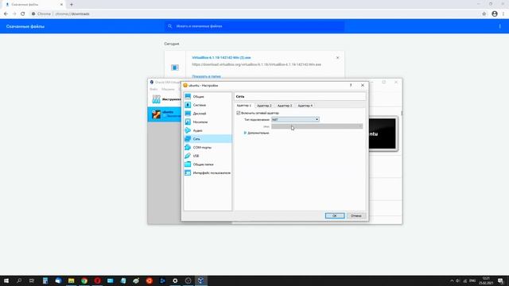Open notification center on taskbar
The height and width of the screenshot is (286, 509).
click(x=500, y=280)
